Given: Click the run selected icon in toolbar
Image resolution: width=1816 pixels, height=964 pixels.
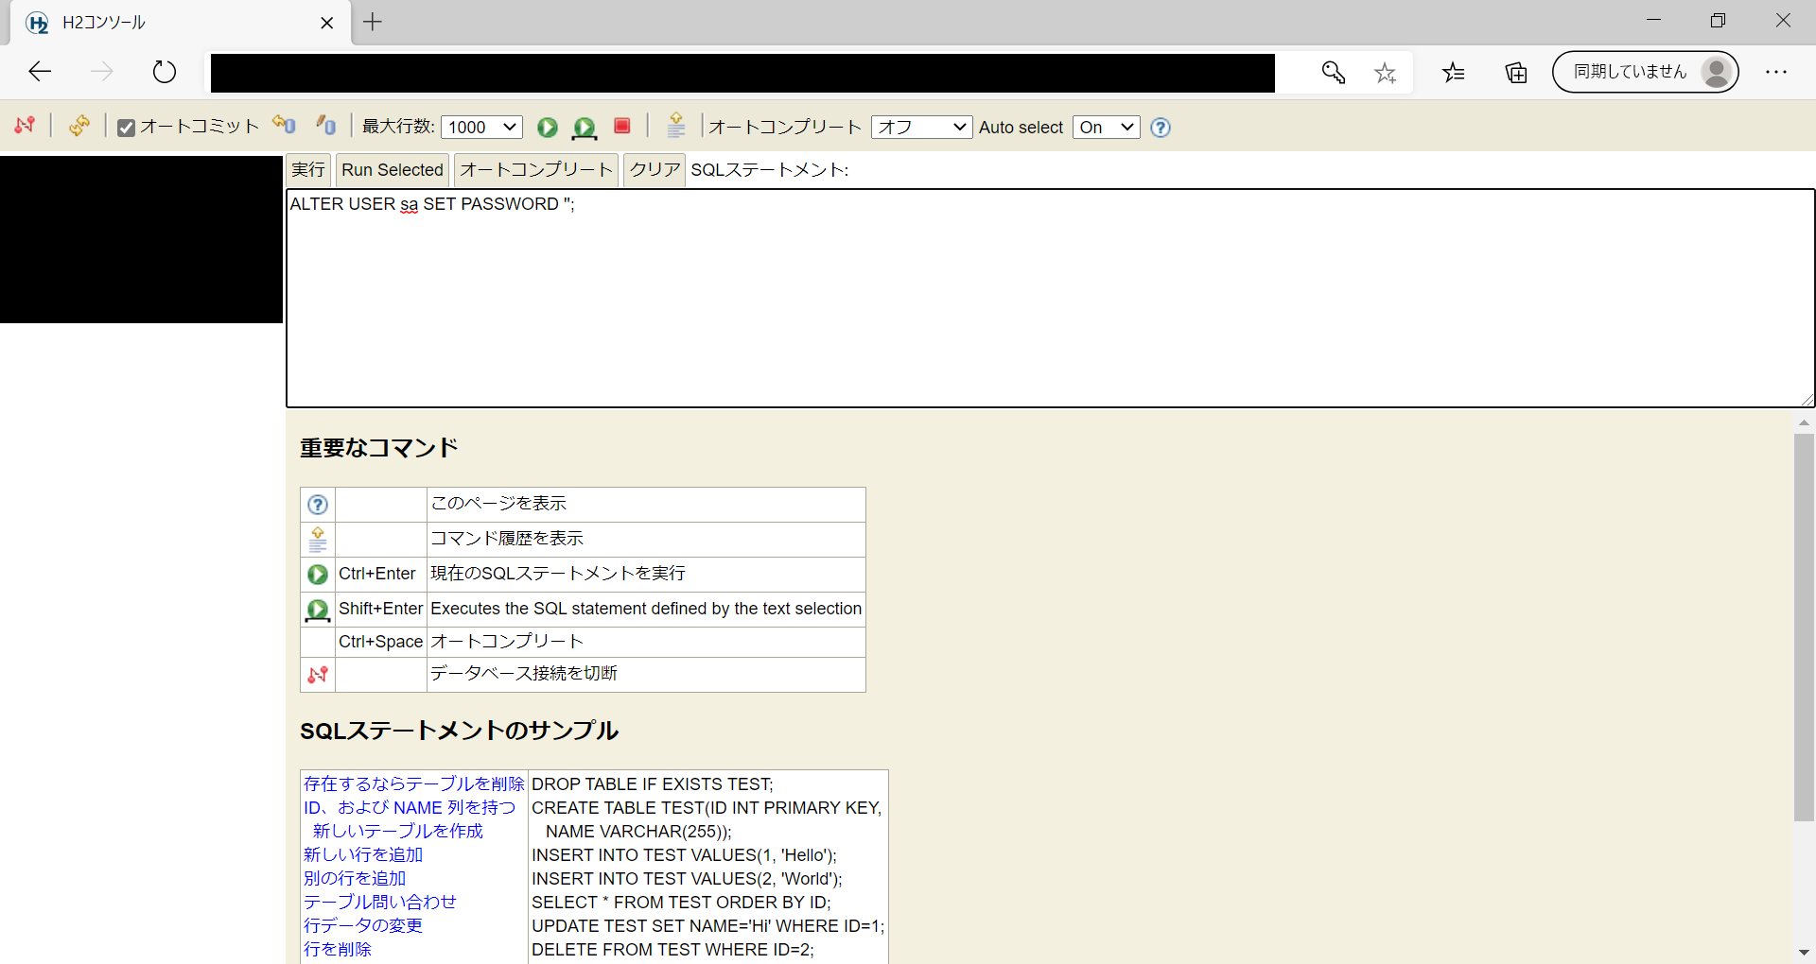Looking at the screenshot, I should coord(585,128).
